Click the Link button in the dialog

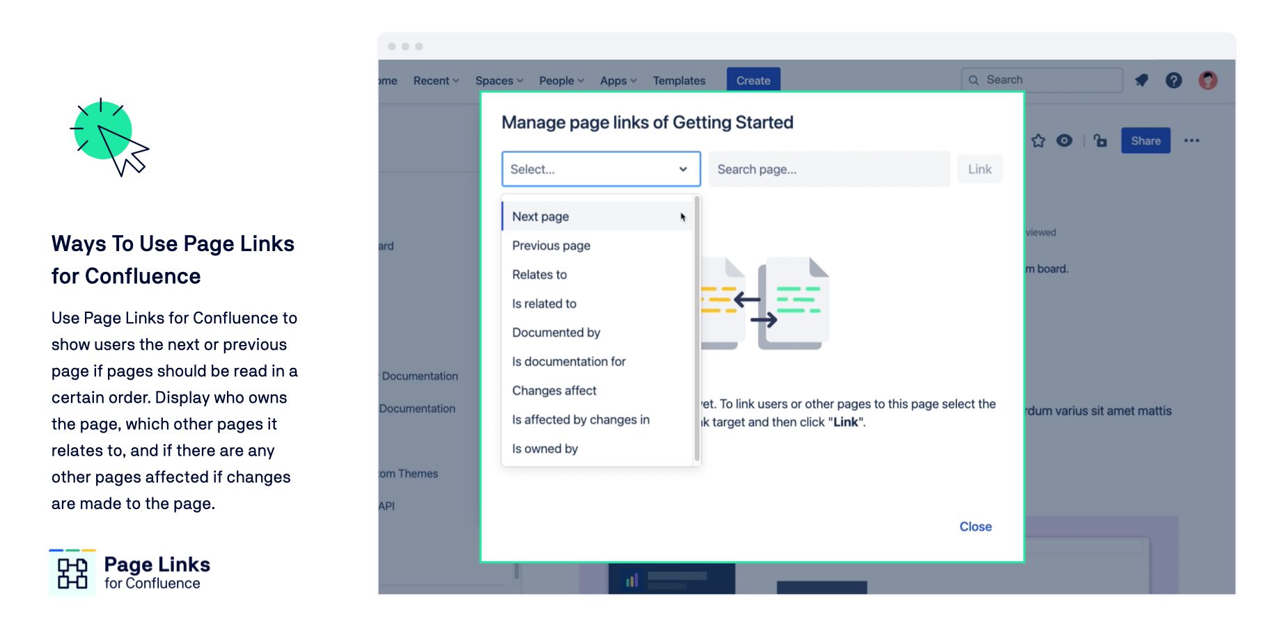click(980, 169)
